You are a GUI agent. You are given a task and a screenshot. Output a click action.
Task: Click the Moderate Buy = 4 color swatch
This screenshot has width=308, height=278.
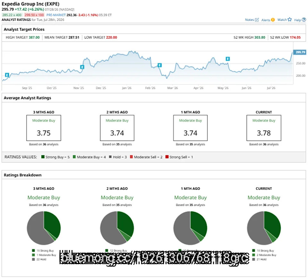[x=74, y=157]
